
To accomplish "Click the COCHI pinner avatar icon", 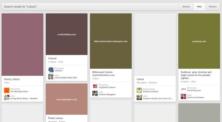I will [51, 70].
